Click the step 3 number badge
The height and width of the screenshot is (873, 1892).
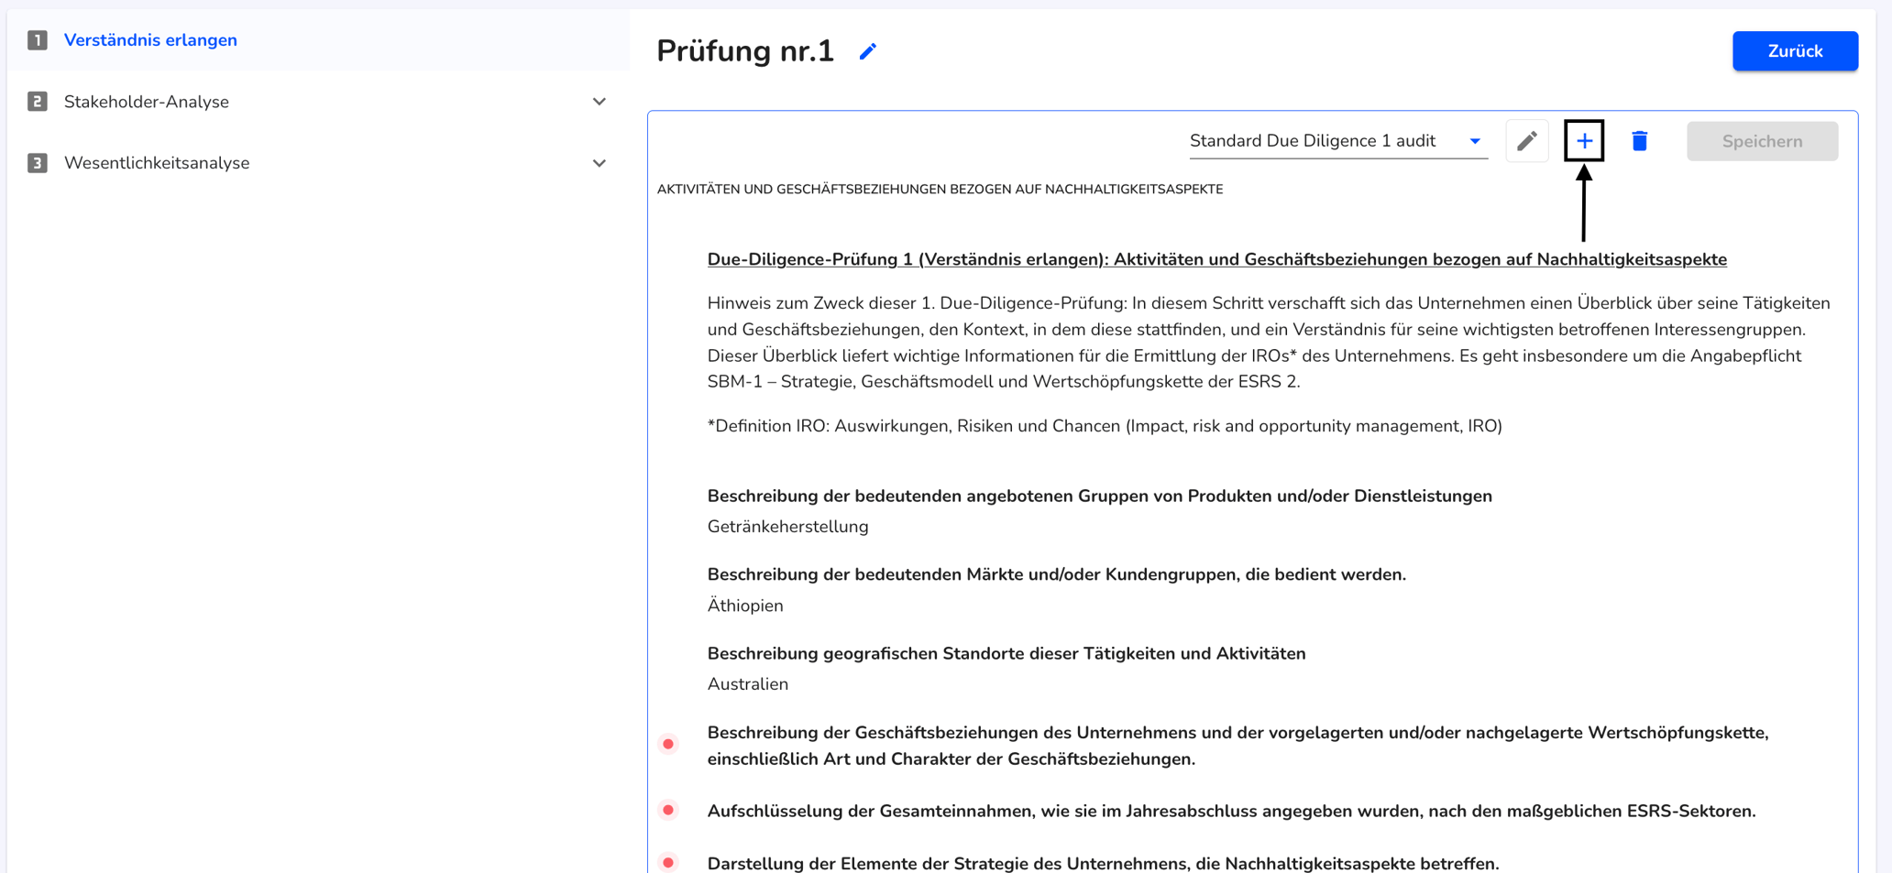38,163
